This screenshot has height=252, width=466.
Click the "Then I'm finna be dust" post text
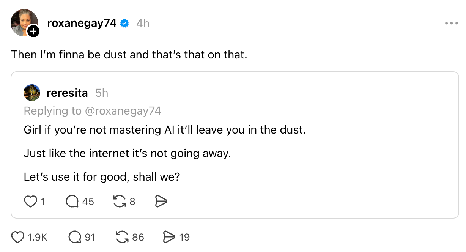coord(129,55)
